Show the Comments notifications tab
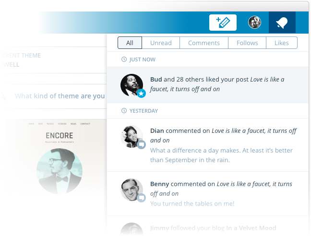Screen dimensions: 311x236 point(204,43)
